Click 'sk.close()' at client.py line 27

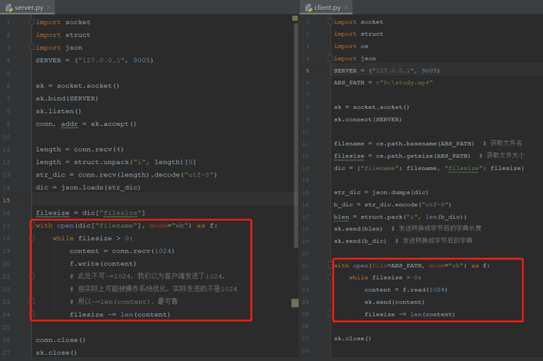tap(352, 338)
